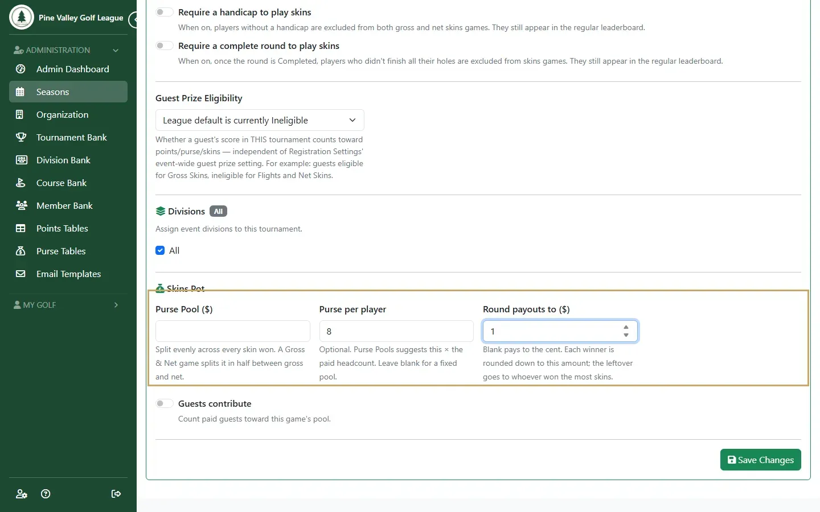Collapse the sidebar with the chevron button
The width and height of the screenshot is (820, 512).
coord(134,20)
